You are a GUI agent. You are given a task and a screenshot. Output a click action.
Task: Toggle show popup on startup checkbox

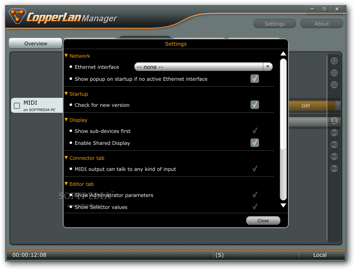tap(255, 79)
